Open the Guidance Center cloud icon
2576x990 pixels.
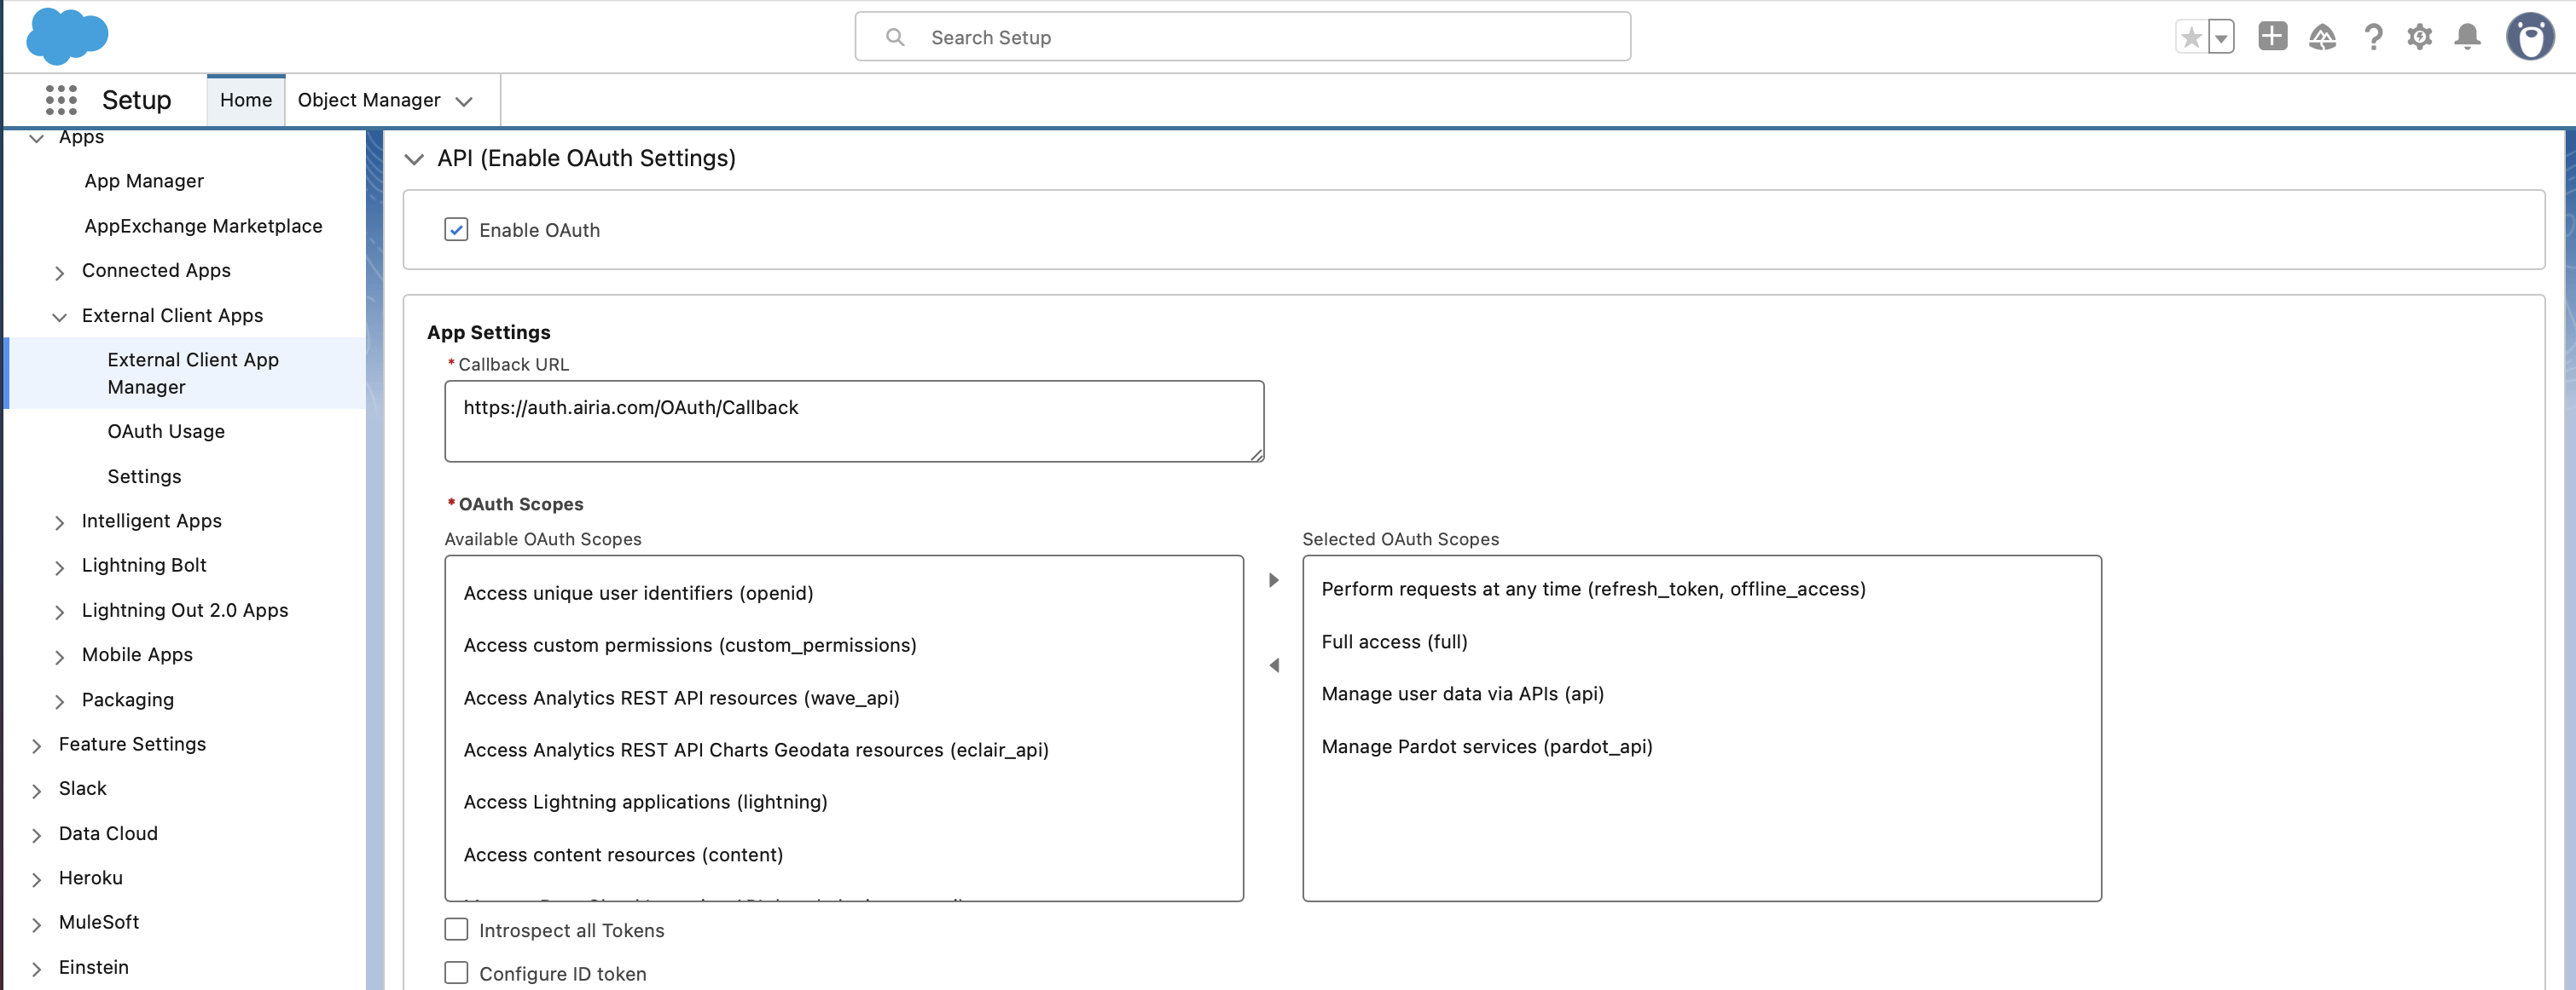[2322, 37]
